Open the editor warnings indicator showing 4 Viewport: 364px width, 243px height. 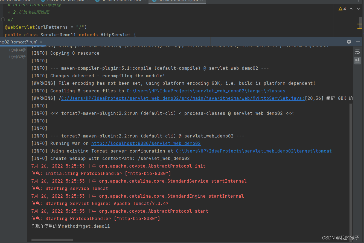[x=342, y=9]
